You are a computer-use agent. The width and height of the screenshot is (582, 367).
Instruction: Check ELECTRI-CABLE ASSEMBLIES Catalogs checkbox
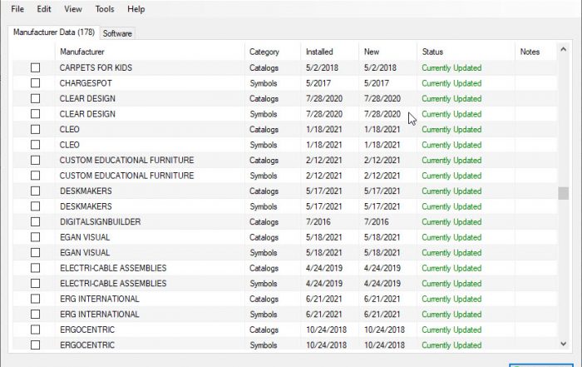tap(35, 268)
